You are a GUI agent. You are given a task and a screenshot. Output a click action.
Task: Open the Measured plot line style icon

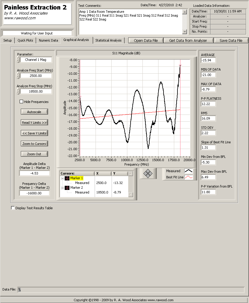click(188, 171)
